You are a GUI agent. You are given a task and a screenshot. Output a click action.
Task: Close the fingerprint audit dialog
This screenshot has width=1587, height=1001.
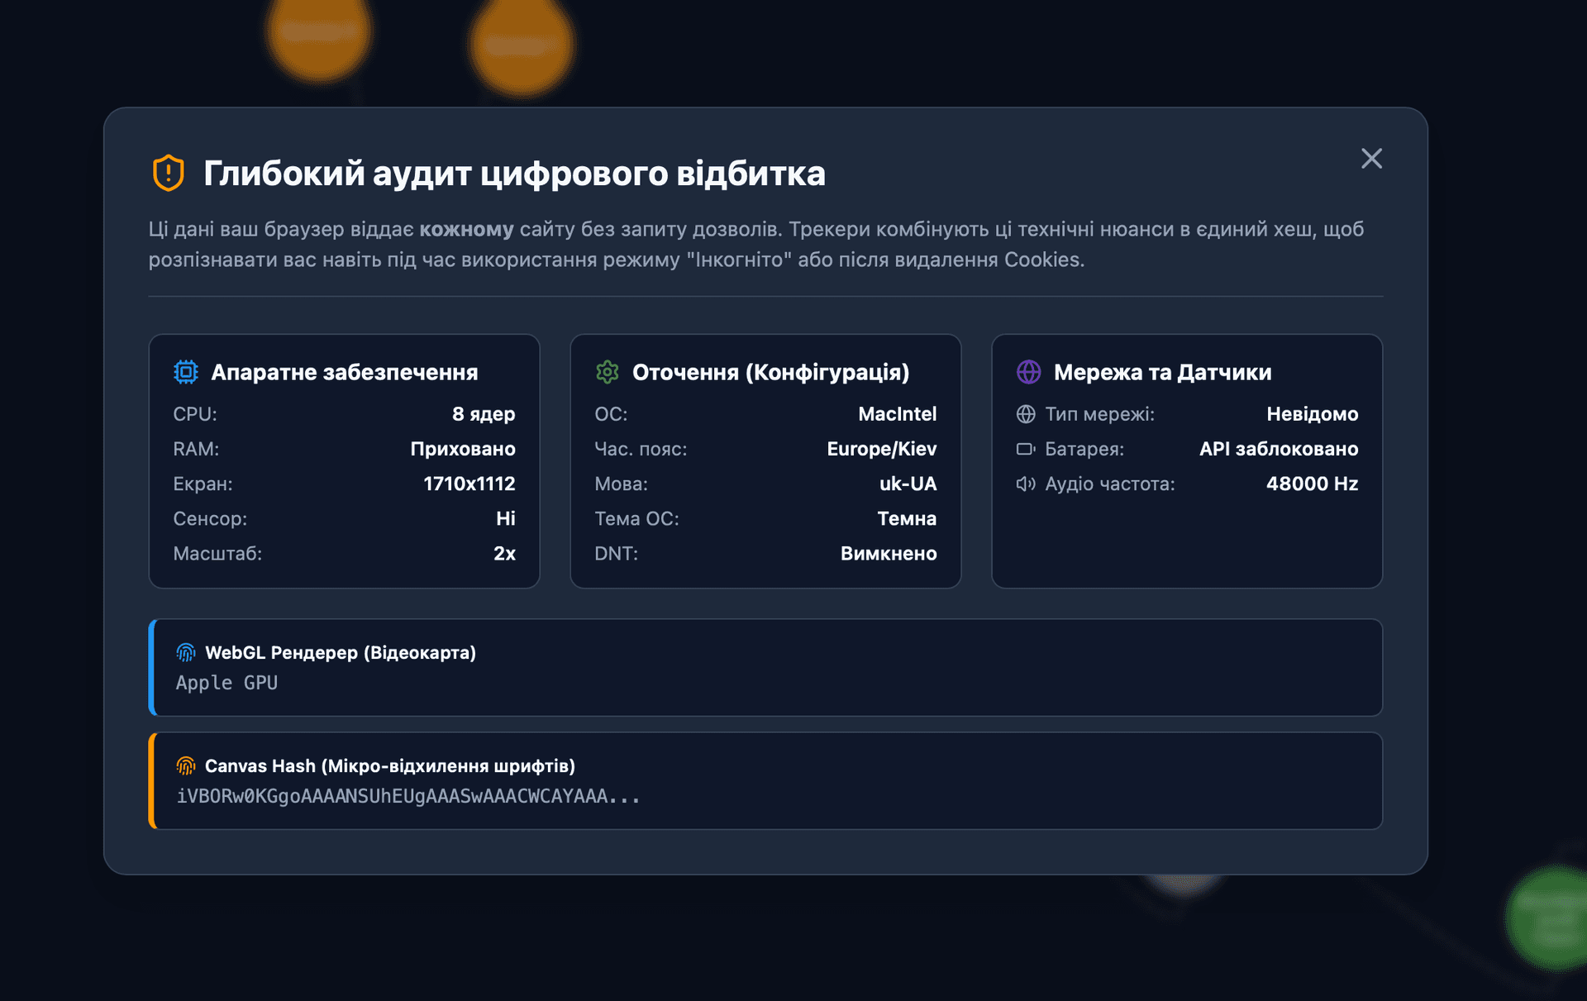[1371, 159]
